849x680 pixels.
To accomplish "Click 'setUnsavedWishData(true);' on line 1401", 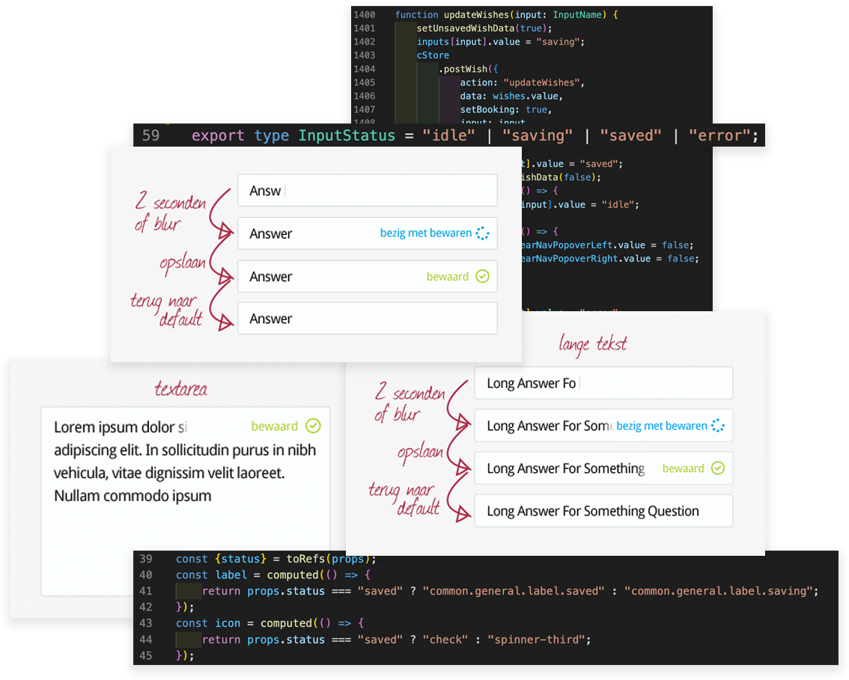I will tap(484, 28).
